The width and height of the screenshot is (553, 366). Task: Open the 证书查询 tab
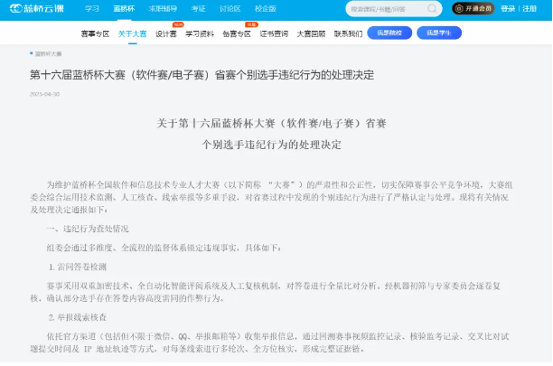coord(274,33)
